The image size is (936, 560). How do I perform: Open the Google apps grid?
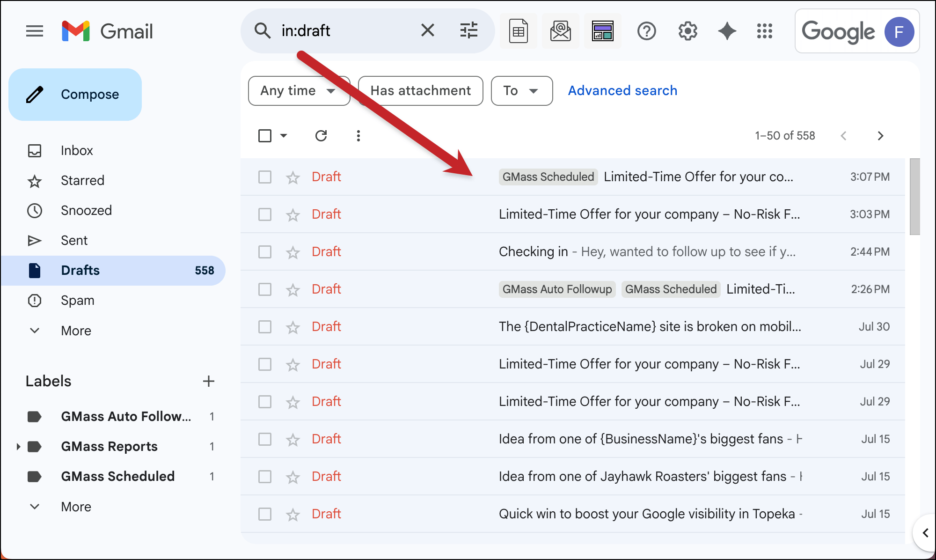click(765, 31)
